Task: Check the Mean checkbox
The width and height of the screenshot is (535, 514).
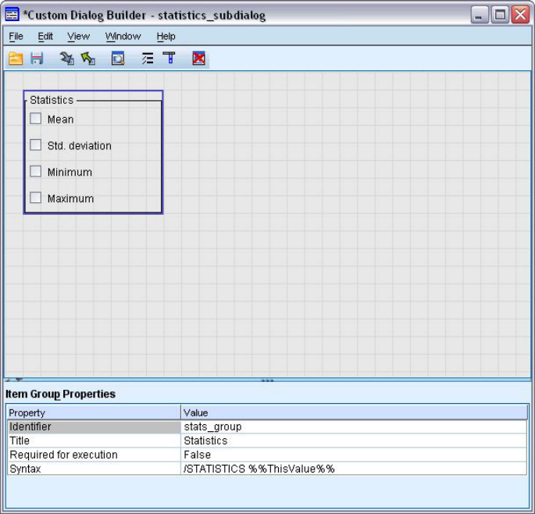Action: (35, 119)
